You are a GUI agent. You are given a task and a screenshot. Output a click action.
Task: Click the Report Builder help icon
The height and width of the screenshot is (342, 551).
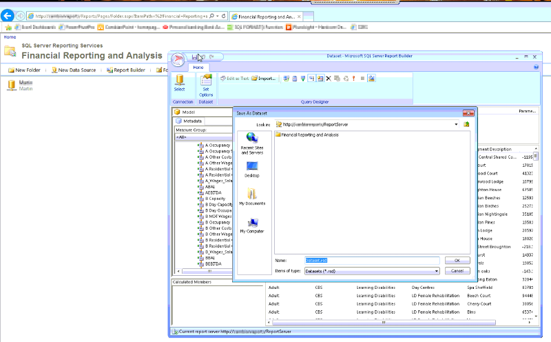pyautogui.click(x=537, y=67)
